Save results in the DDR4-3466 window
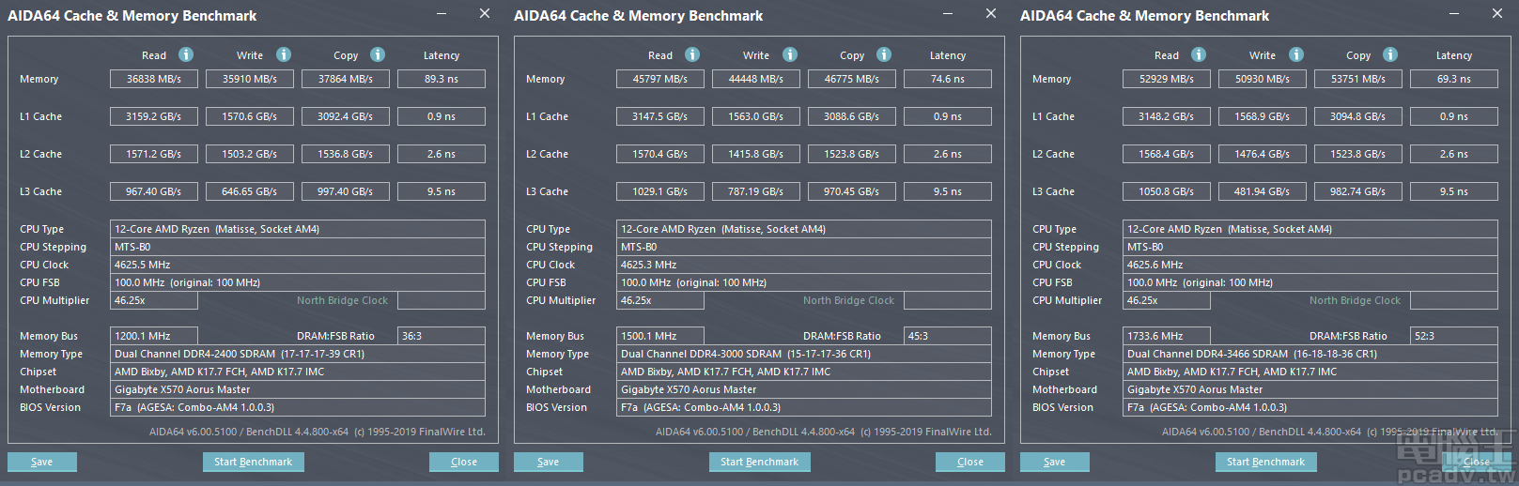 pyautogui.click(x=1055, y=462)
